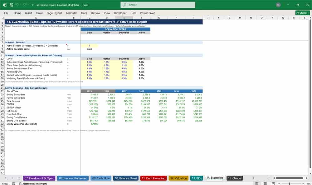Viewport: 312px width, 185px height.
Task: Open Customize Quick Access Toolbar dropdown
Action: (32, 5)
